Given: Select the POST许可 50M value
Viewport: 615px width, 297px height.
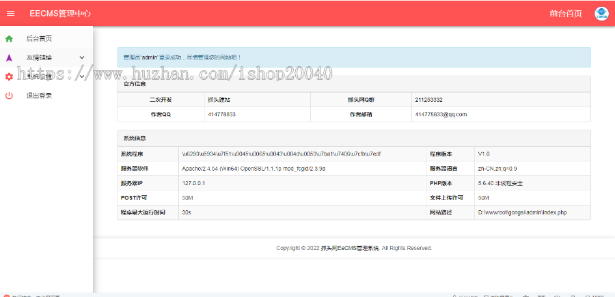Looking at the screenshot, I should tap(187, 198).
